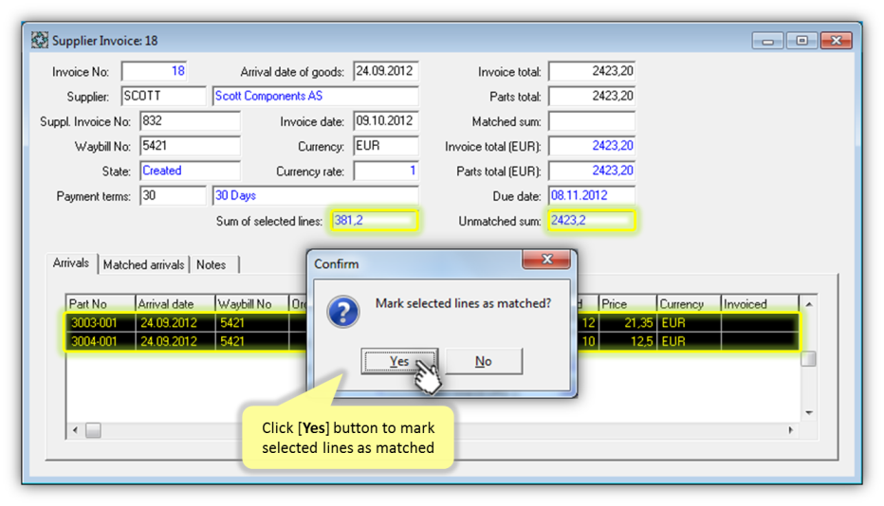Click Yes to mark lines as matched
The image size is (884, 506).
pyautogui.click(x=398, y=361)
